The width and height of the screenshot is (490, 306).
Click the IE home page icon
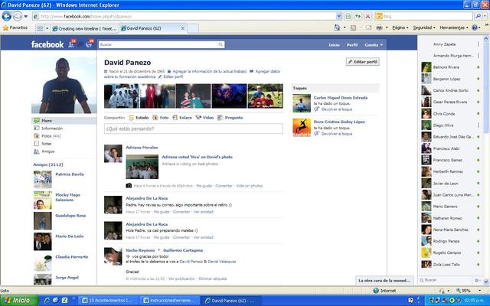337,28
